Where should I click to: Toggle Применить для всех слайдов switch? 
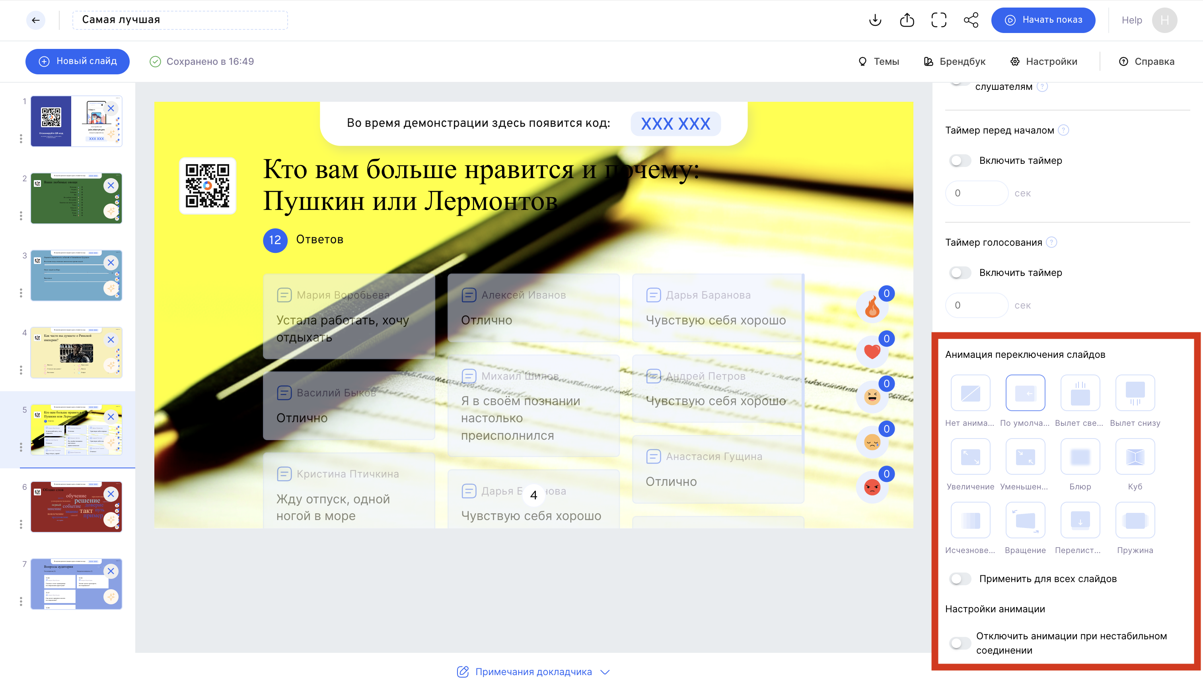pyautogui.click(x=960, y=578)
